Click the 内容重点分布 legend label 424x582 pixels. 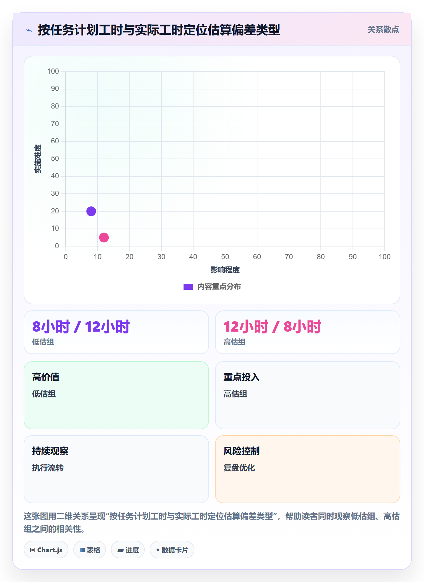219,286
